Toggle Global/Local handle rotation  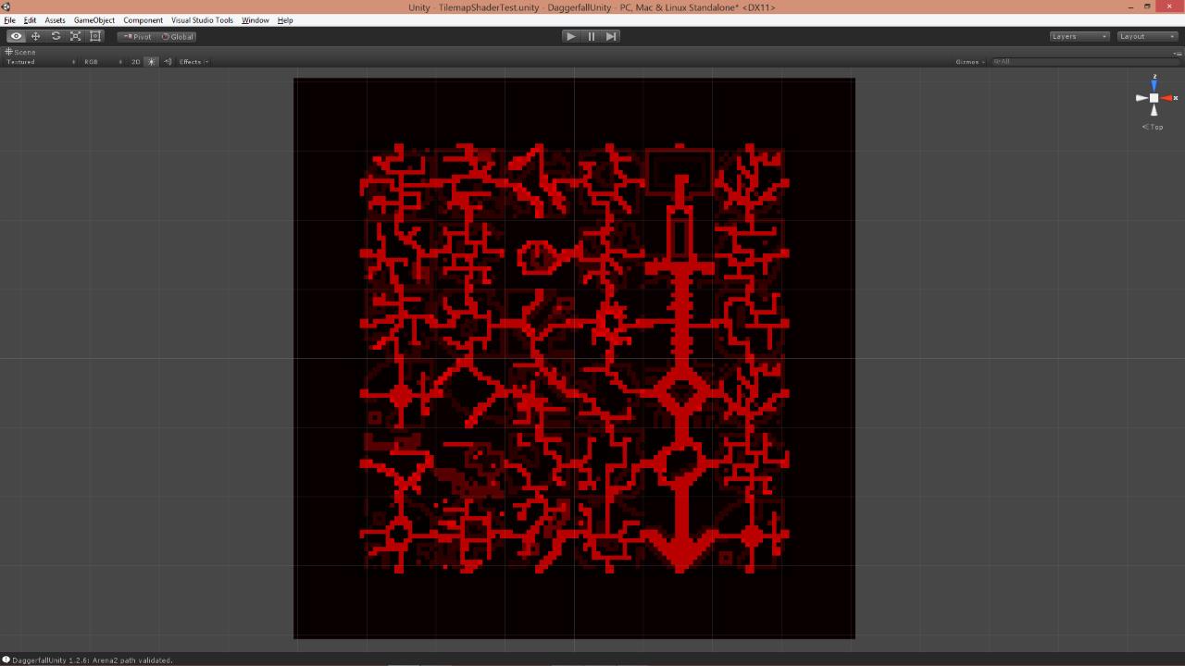coord(177,37)
